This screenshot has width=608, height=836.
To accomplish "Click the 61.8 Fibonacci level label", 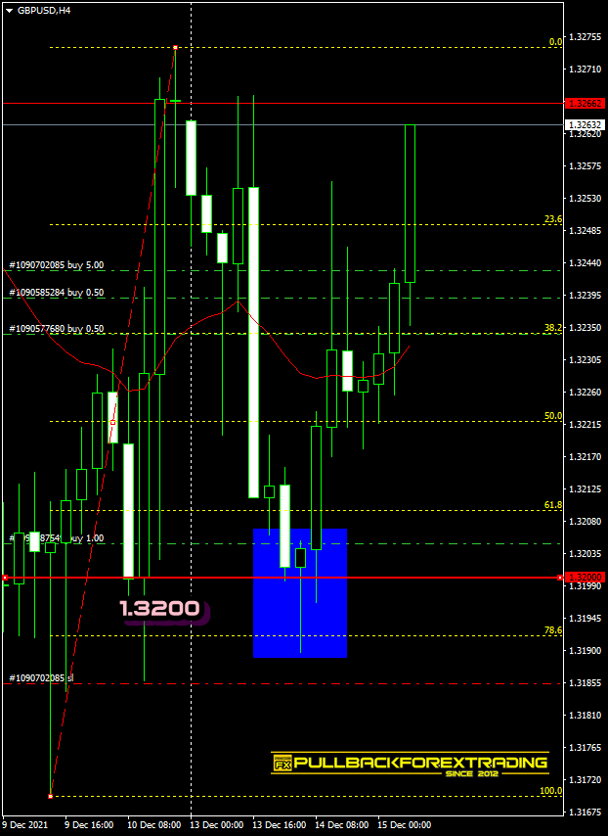I will coord(552,505).
